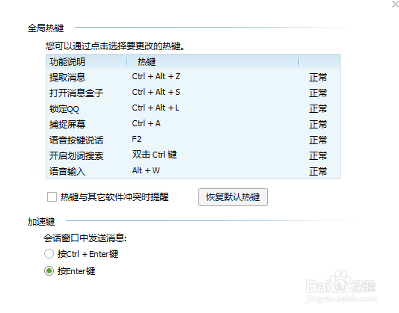
Task: Enable hotkey conflict reminder checkbox
Action: [52, 197]
